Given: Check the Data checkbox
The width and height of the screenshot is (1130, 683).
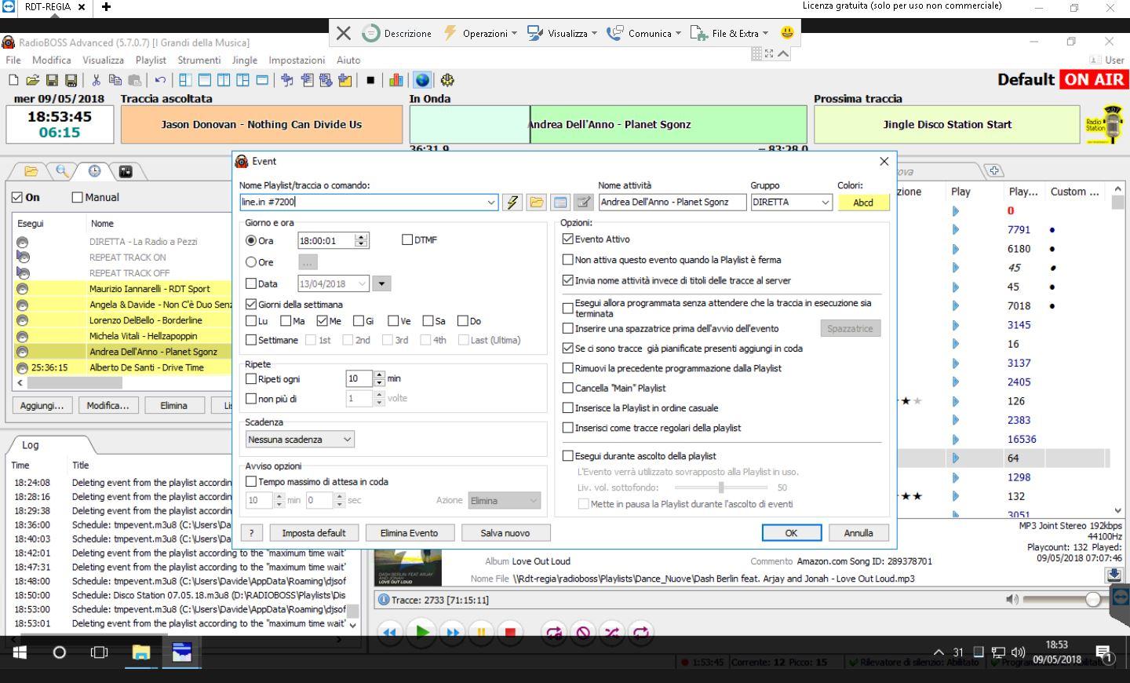Looking at the screenshot, I should tap(251, 283).
